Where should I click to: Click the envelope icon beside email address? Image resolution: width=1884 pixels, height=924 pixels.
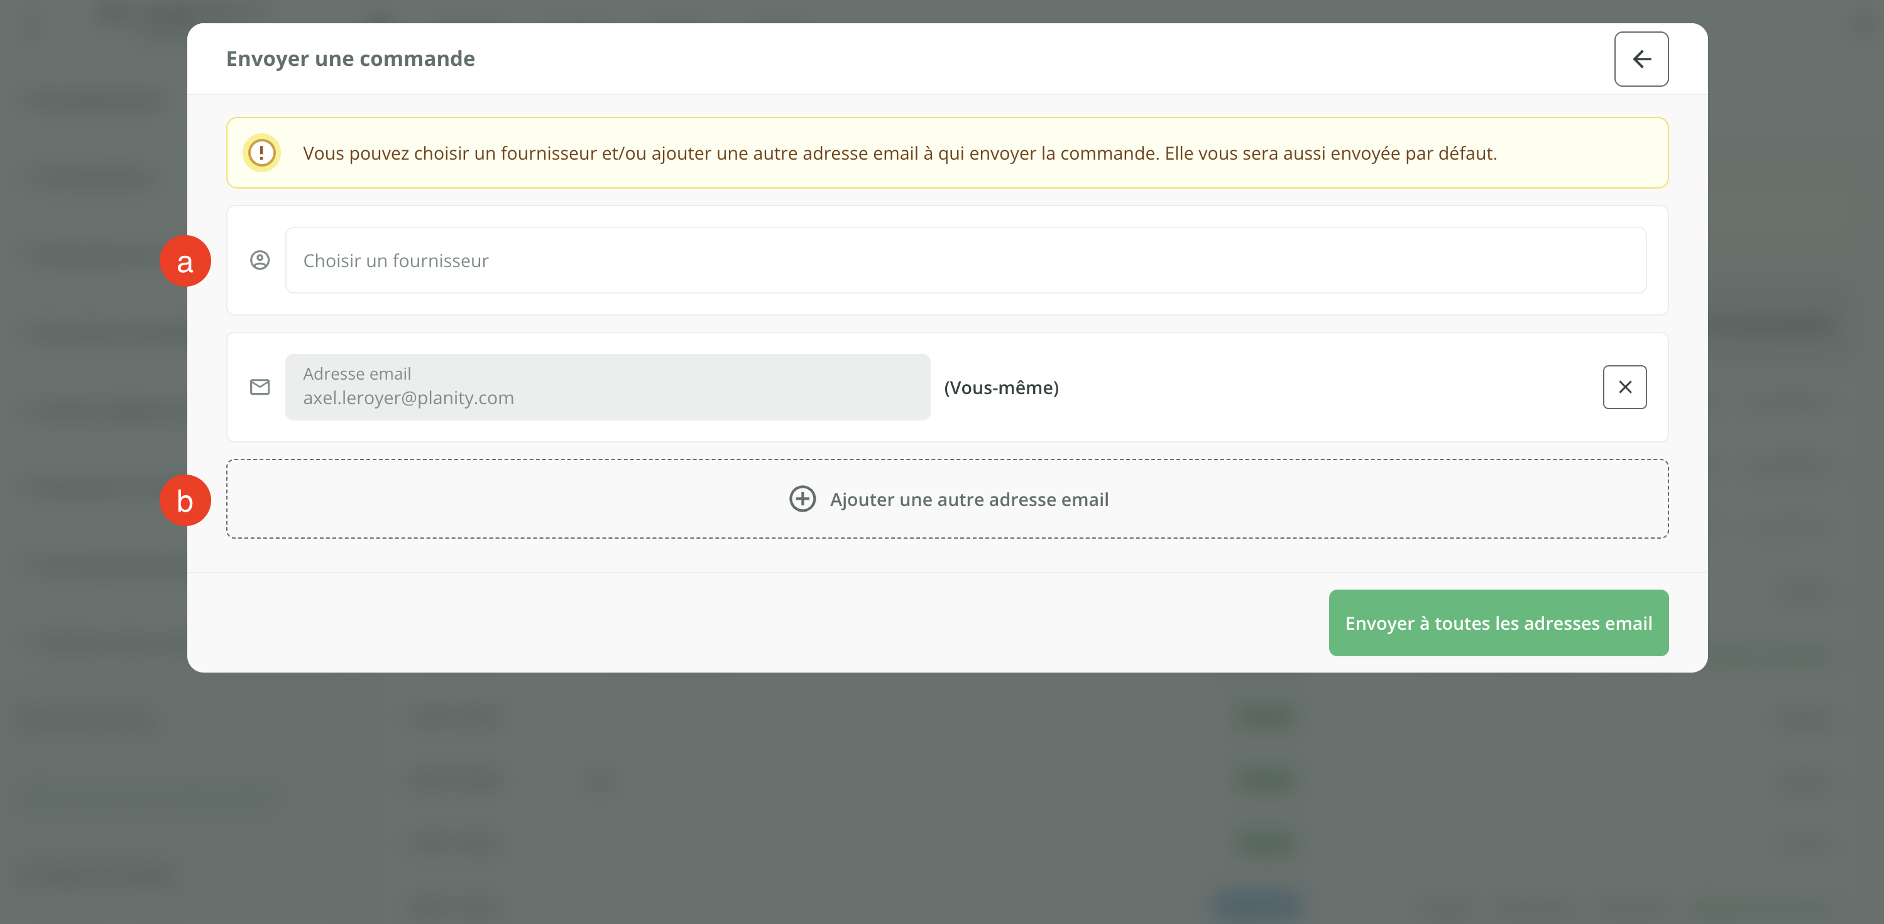pos(260,387)
